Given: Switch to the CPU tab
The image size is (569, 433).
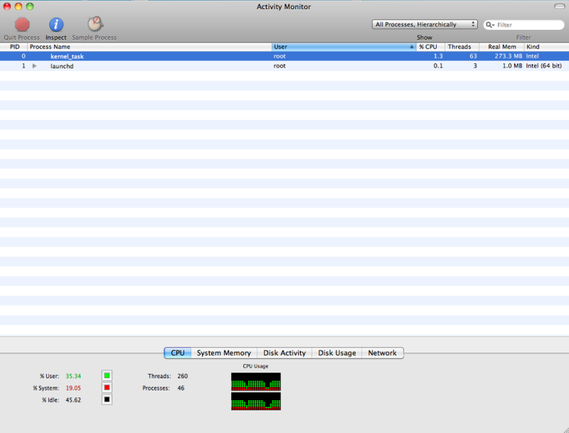Looking at the screenshot, I should click(x=177, y=353).
